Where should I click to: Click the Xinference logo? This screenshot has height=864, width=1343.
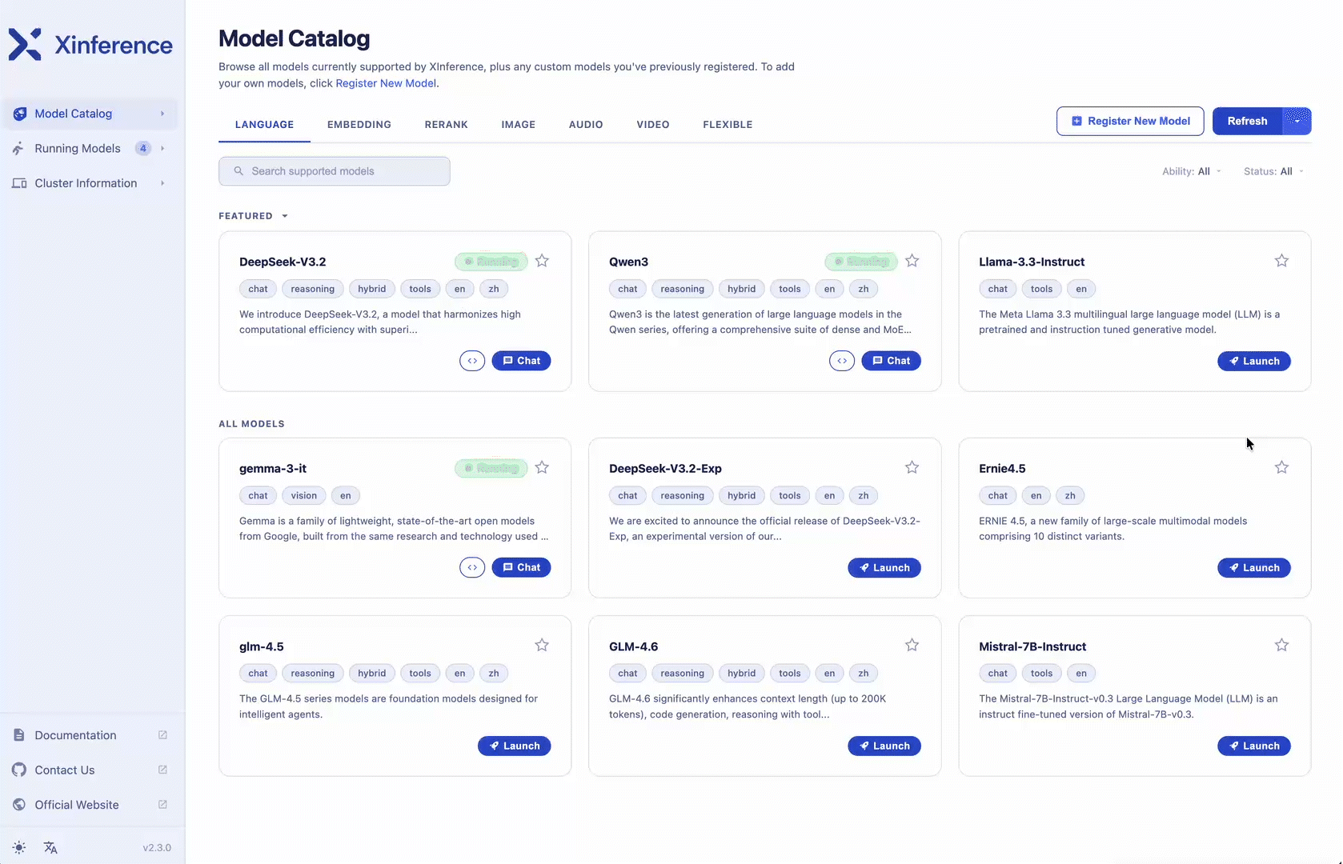[x=25, y=44]
